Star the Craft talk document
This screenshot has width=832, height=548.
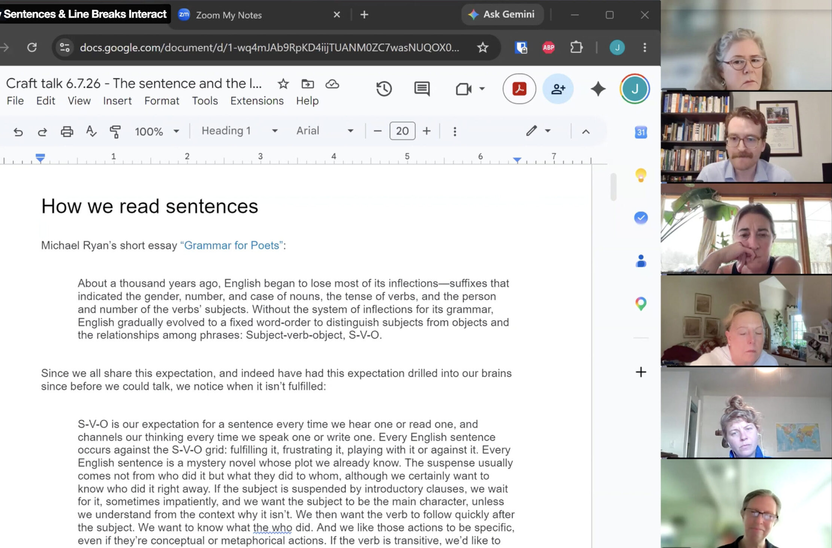point(283,84)
